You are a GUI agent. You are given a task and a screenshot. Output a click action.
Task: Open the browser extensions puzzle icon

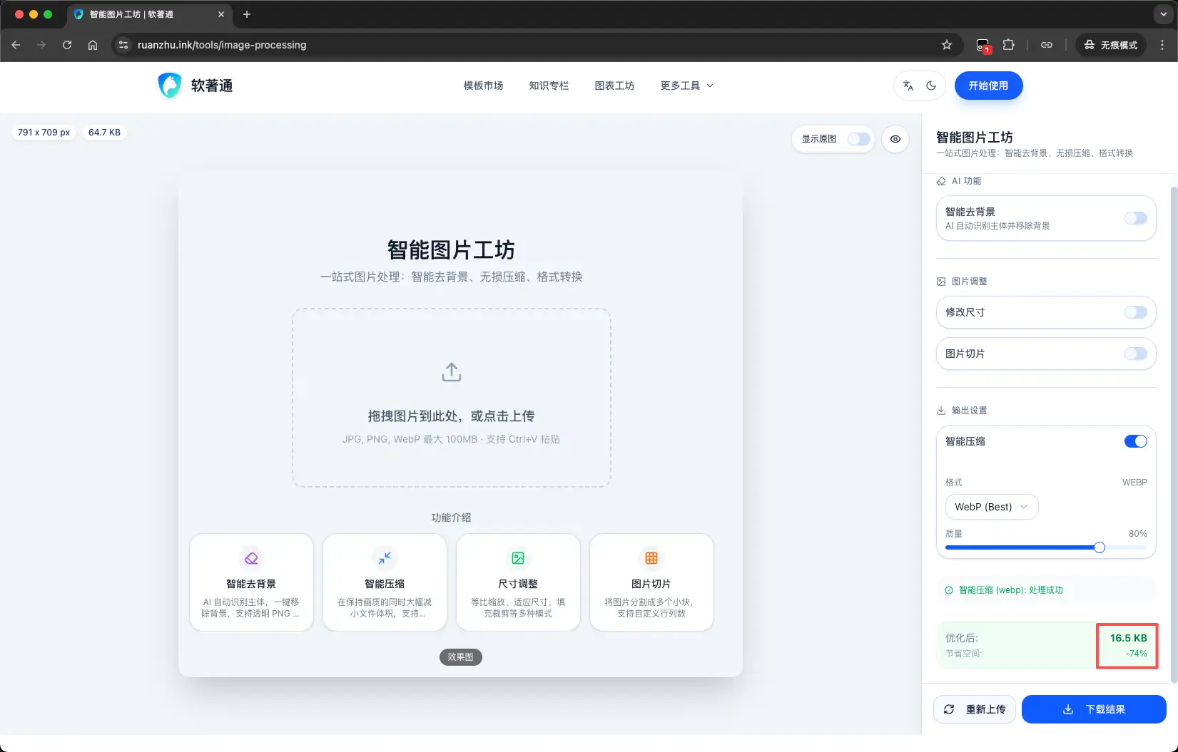coord(1008,45)
